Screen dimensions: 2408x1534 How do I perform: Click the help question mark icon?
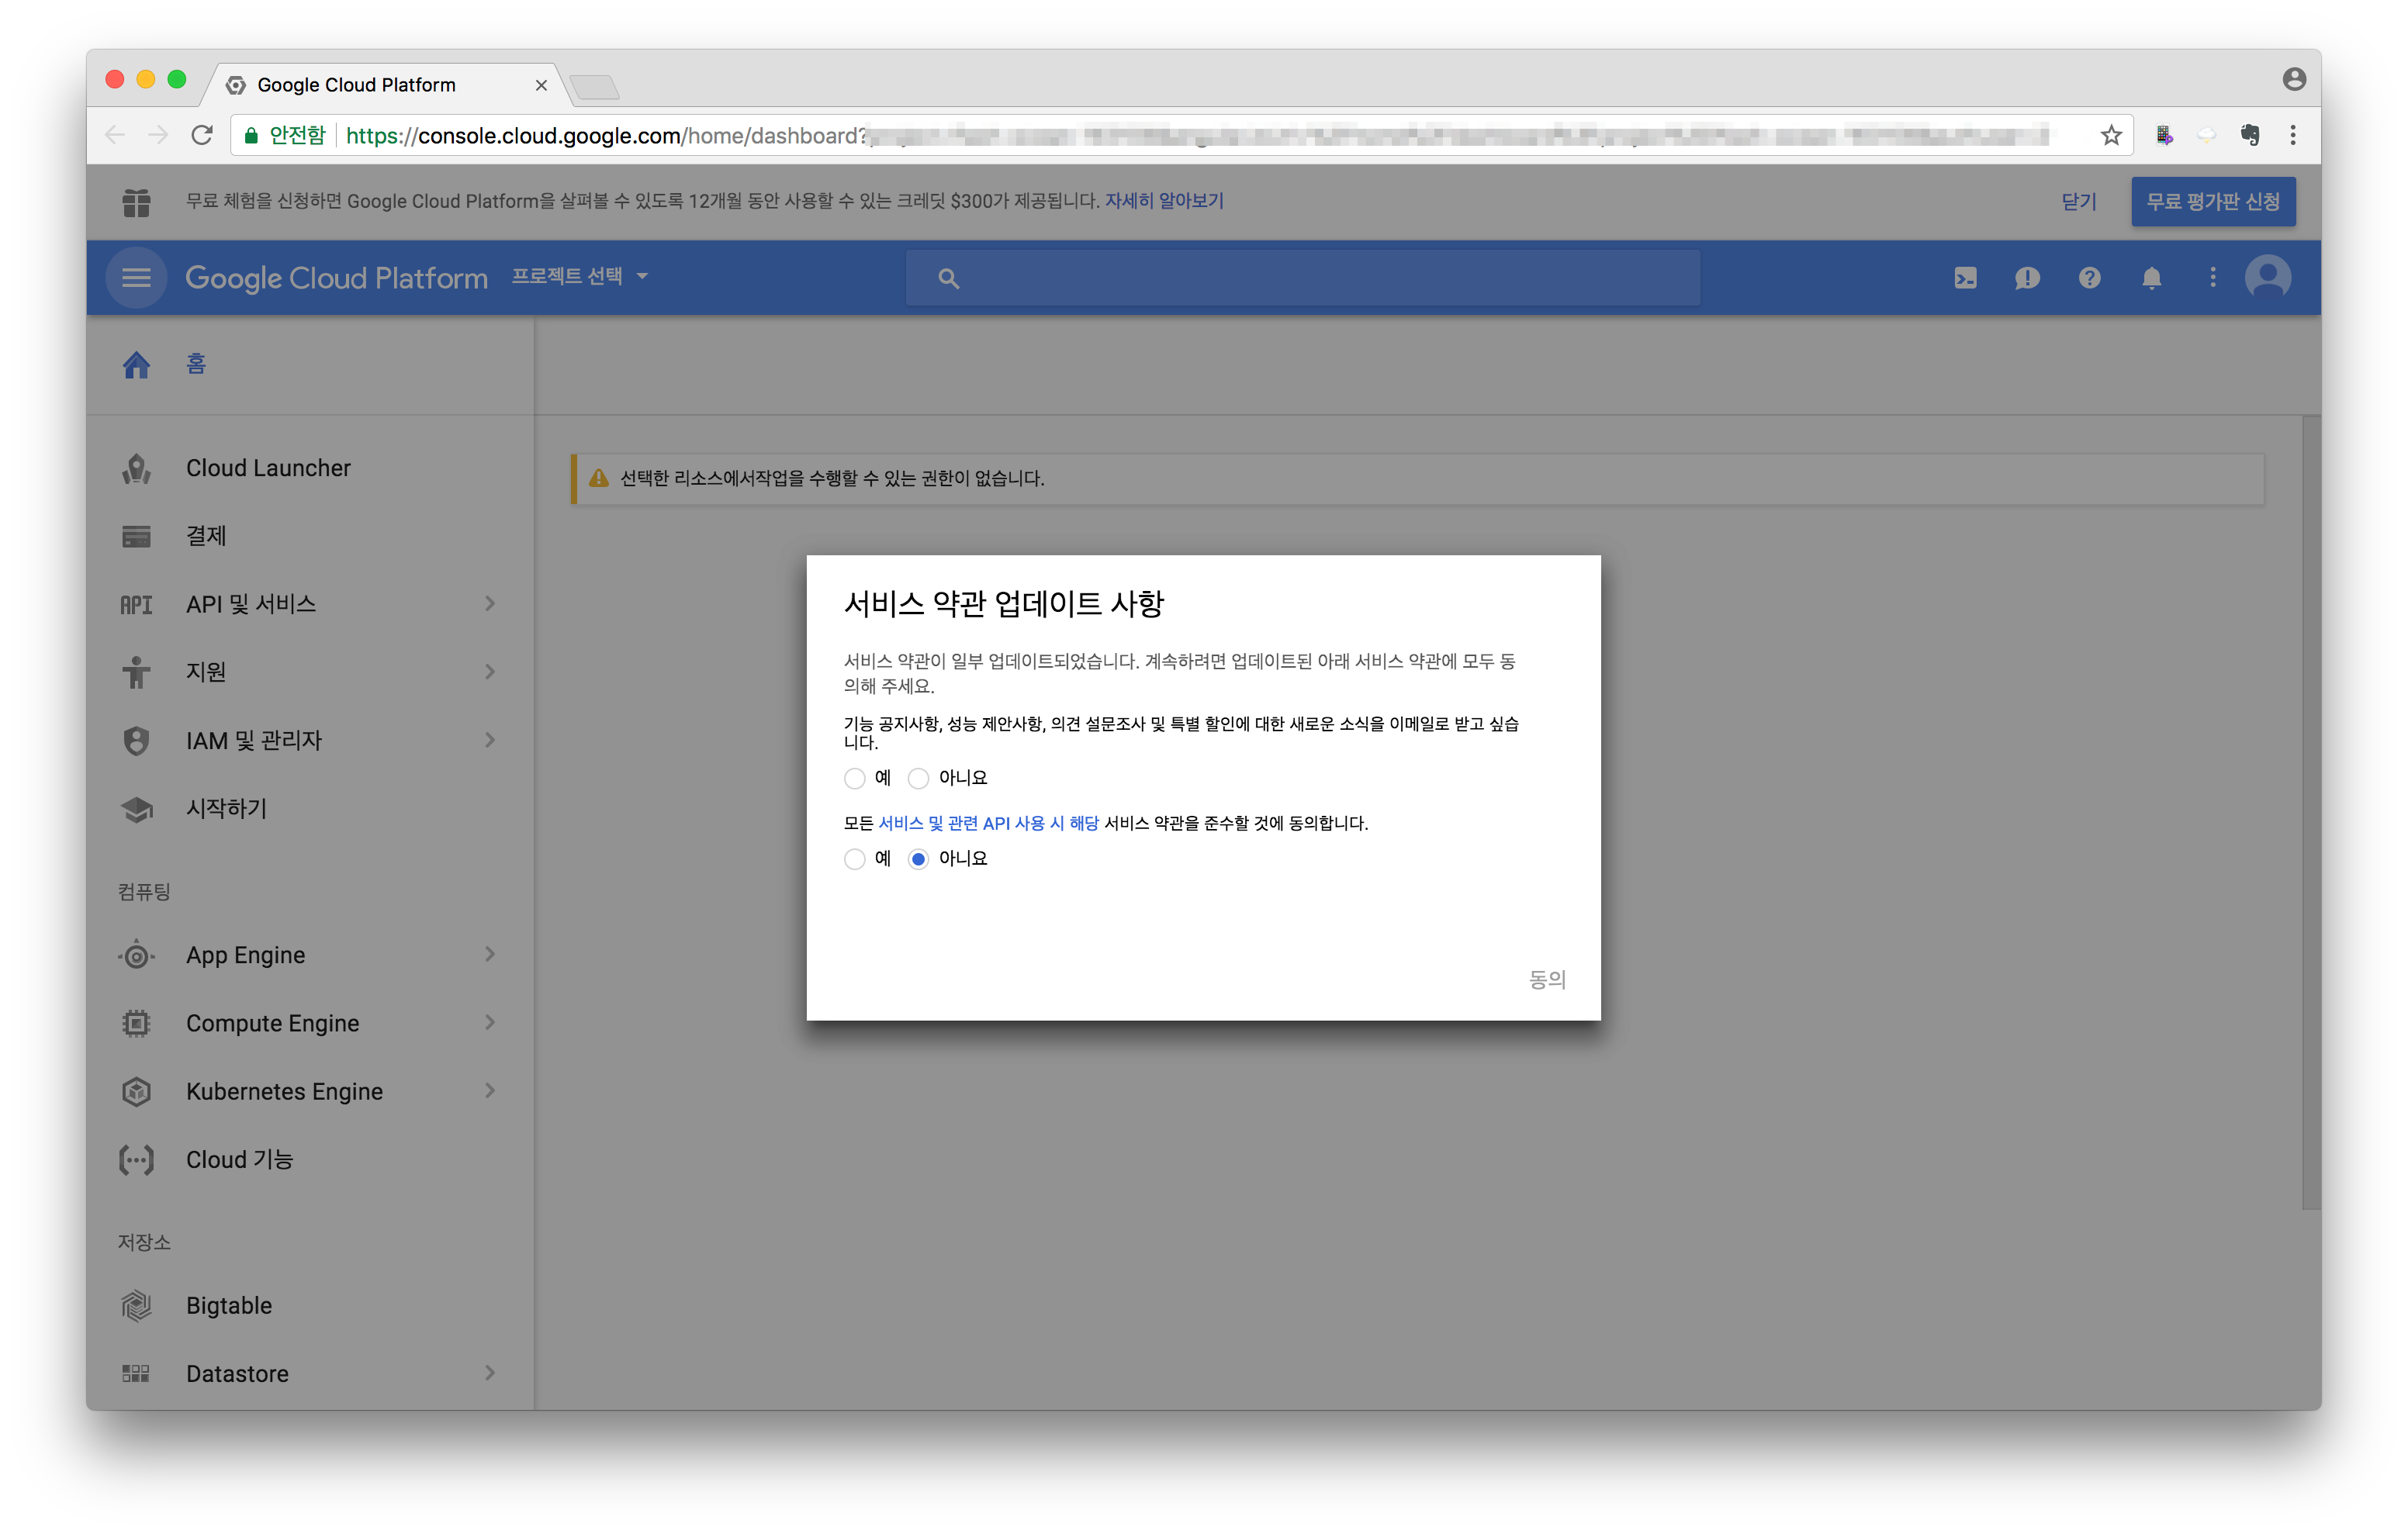click(2089, 278)
